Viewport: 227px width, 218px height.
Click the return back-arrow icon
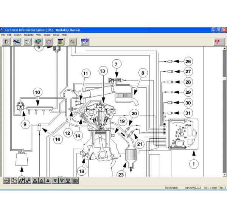click(75, 181)
